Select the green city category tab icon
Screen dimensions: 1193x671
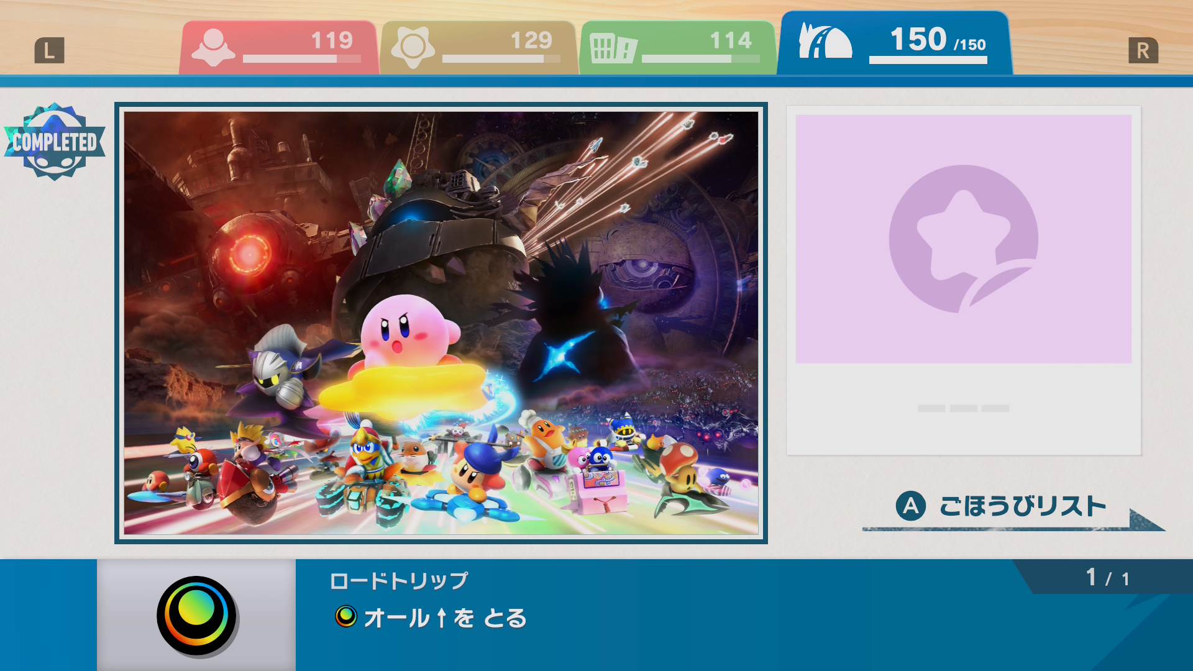pos(613,48)
